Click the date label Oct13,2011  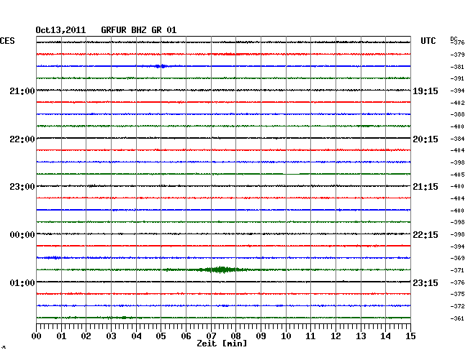coord(60,30)
